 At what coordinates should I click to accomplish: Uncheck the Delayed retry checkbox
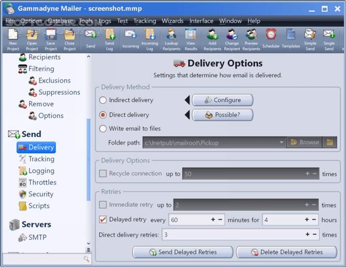click(103, 220)
